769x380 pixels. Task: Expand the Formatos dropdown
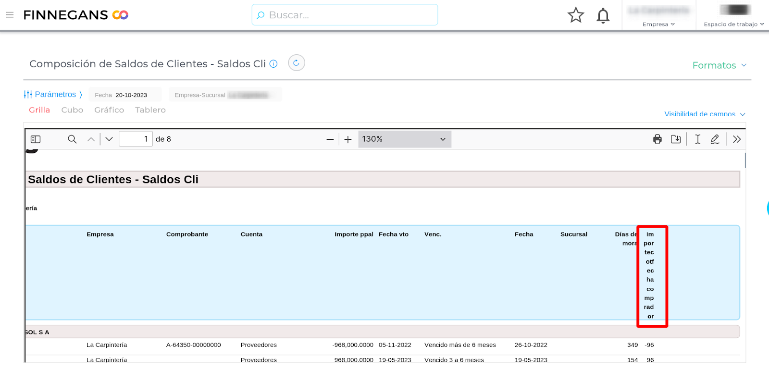pyautogui.click(x=719, y=65)
